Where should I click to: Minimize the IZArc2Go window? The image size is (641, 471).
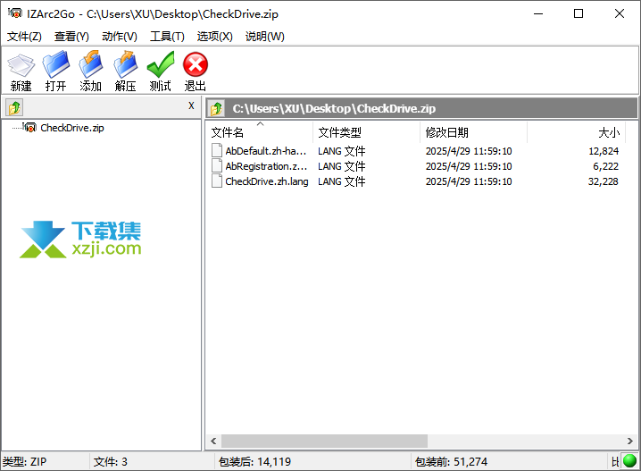(538, 13)
